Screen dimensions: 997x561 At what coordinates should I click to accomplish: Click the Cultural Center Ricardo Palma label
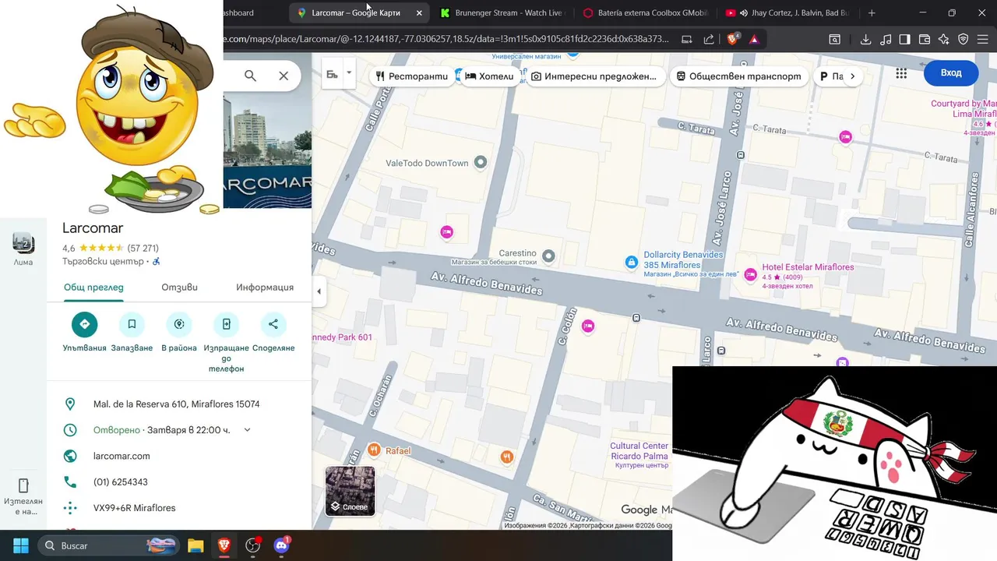(x=639, y=451)
